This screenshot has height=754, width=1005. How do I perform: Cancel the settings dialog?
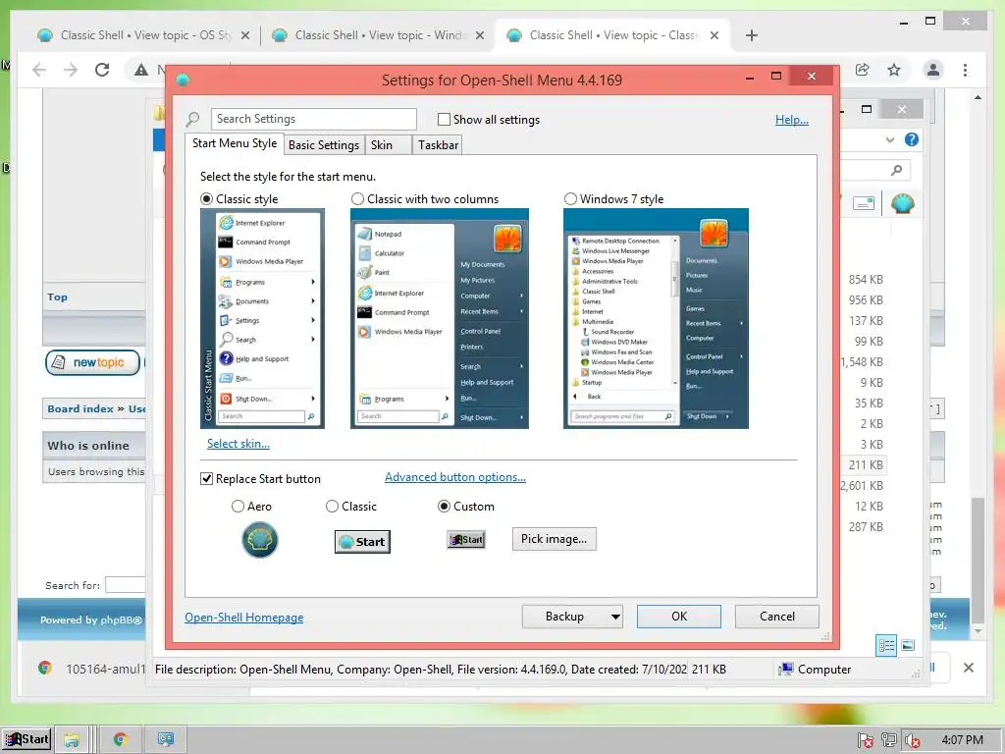[x=777, y=617]
